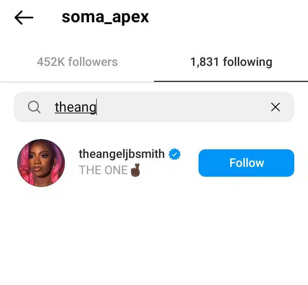308x285 pixels.
Task: Click theangeljbsmith profile picture
Action: point(41,163)
